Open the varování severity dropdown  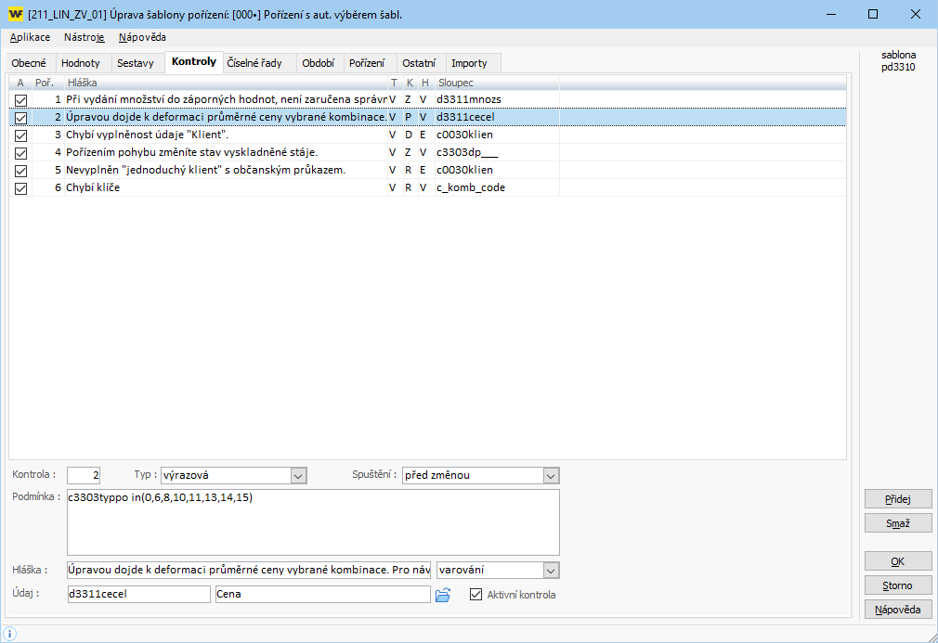click(551, 570)
